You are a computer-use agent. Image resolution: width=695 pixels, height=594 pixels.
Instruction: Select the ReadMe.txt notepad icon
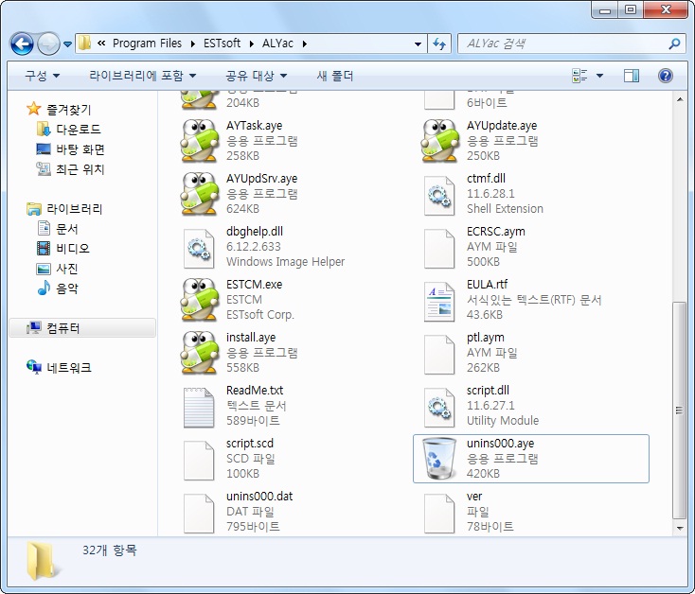pos(199,408)
